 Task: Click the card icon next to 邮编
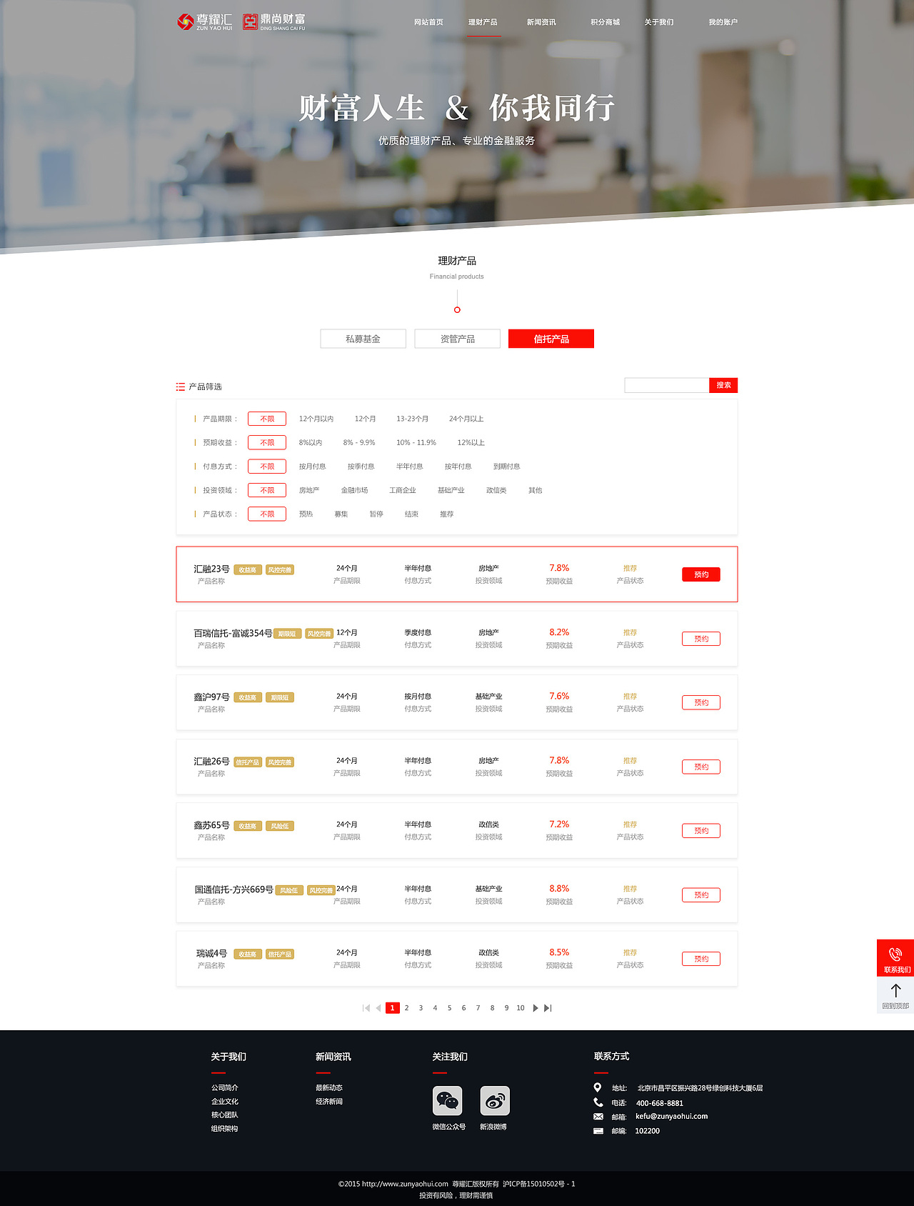click(x=598, y=1131)
